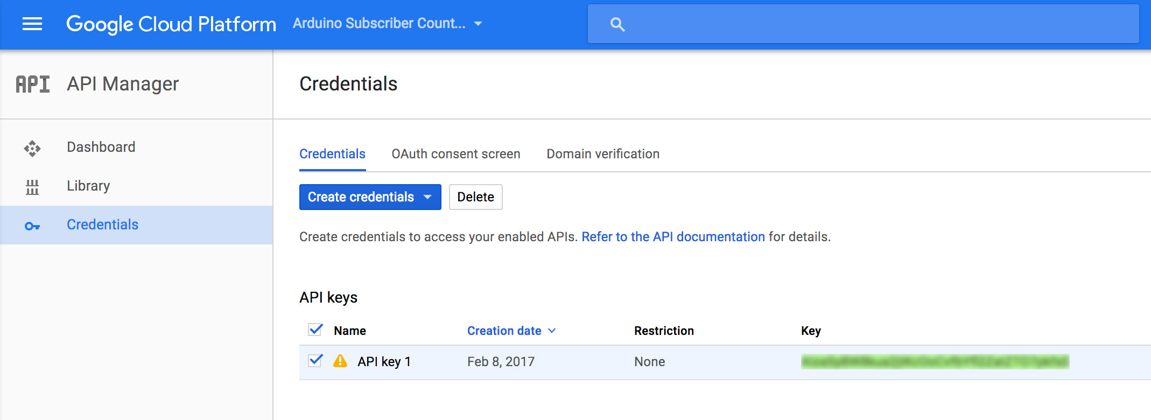Click the Name column header
The width and height of the screenshot is (1151, 420).
[x=350, y=331]
